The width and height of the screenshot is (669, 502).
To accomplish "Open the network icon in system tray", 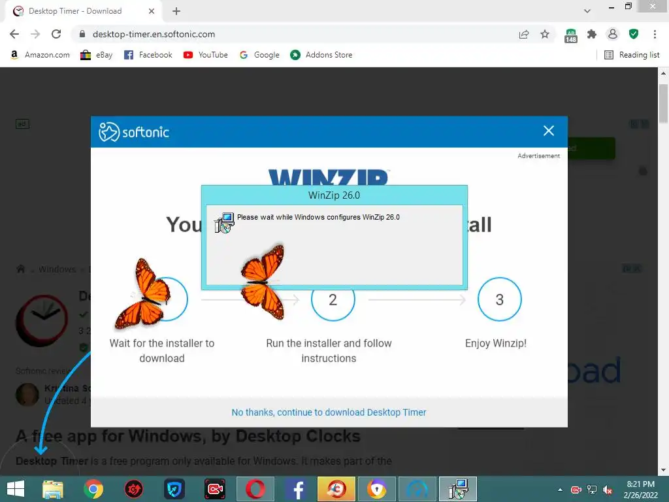I will 592,490.
